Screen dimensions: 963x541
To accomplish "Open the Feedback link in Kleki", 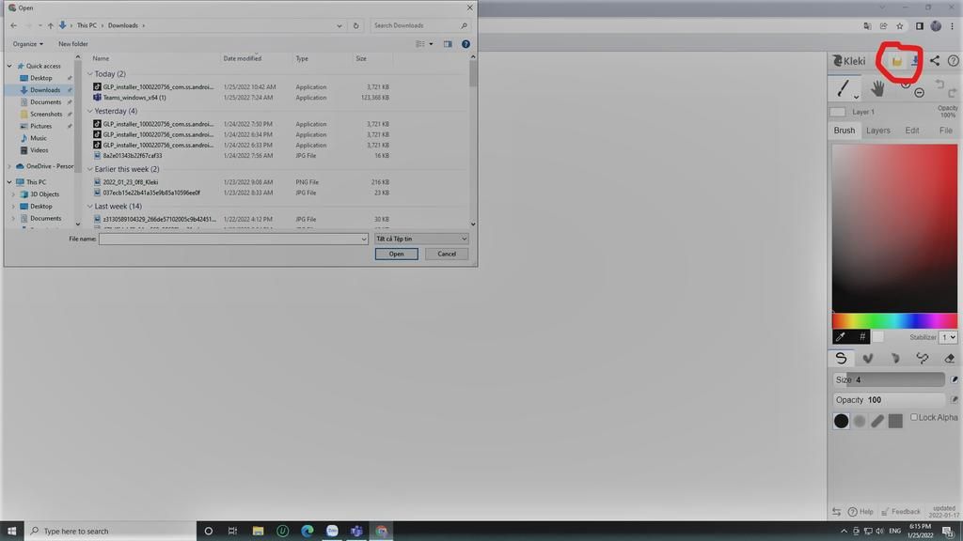I will click(x=901, y=512).
